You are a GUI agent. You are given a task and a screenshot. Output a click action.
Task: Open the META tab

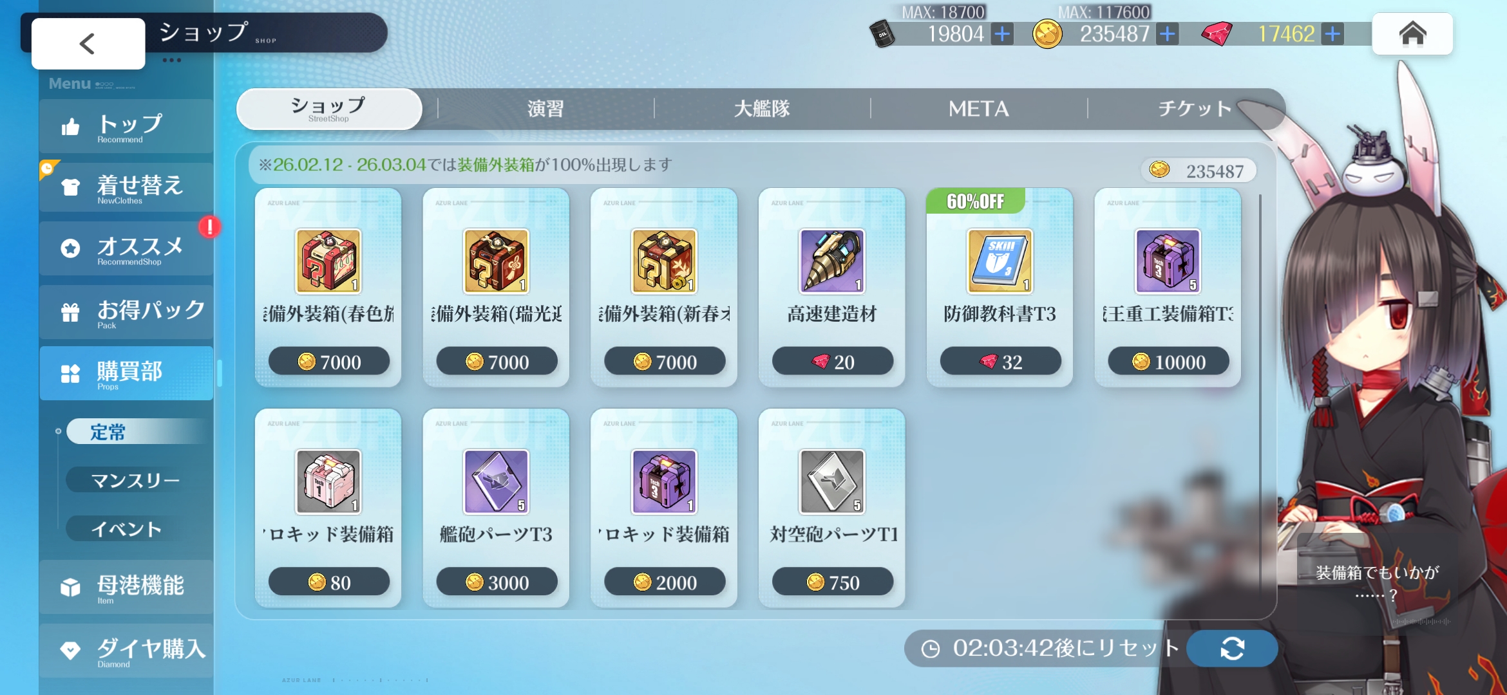(979, 108)
